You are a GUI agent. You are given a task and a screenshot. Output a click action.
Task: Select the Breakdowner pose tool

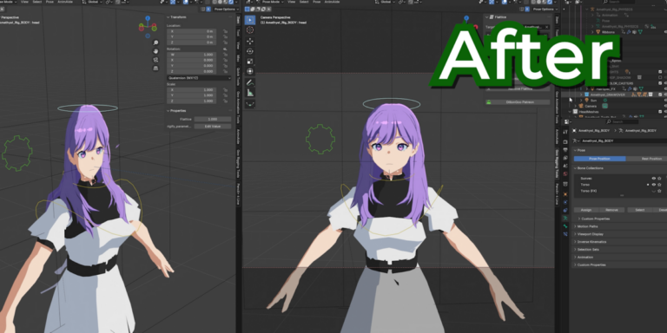[x=250, y=104]
